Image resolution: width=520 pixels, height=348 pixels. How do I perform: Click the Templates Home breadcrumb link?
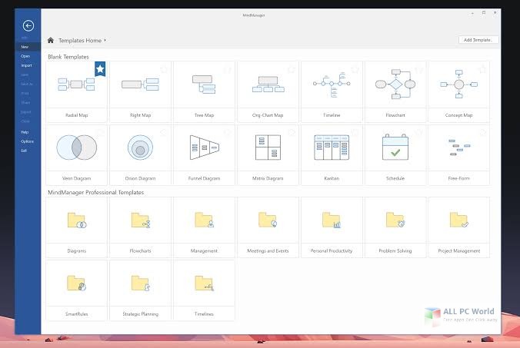click(x=80, y=41)
